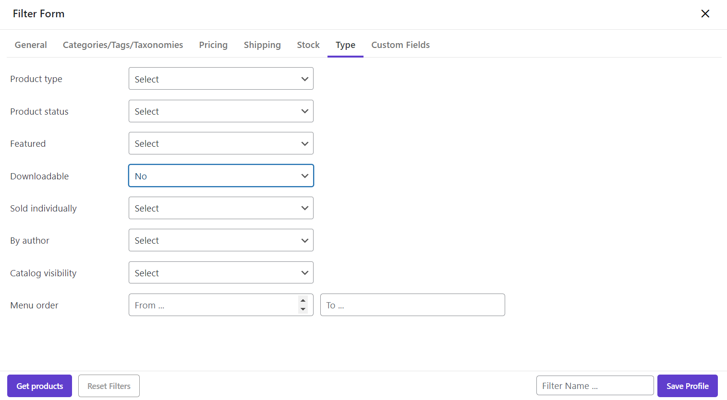Open the Sold individually dropdown

pos(221,208)
